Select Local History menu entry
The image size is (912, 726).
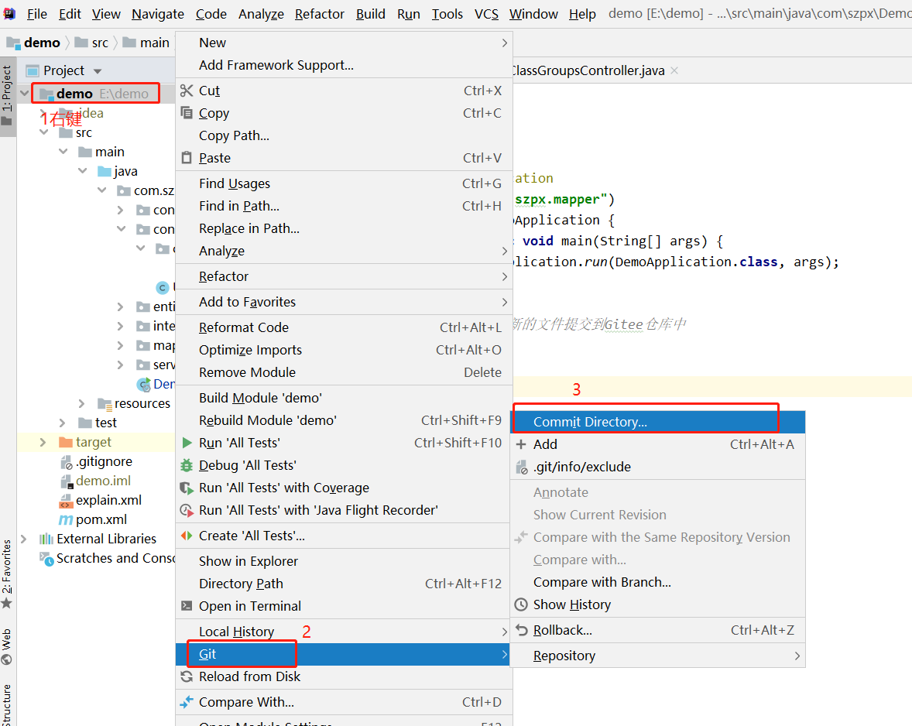pos(343,632)
